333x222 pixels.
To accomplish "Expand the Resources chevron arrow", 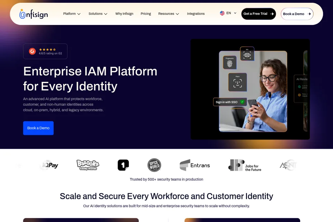I will tap(177, 14).
